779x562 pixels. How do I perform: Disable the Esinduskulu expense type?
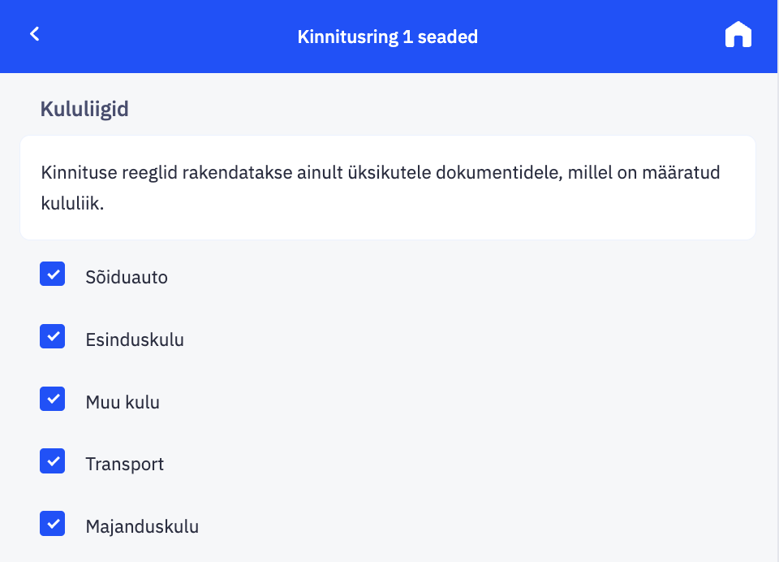[52, 336]
